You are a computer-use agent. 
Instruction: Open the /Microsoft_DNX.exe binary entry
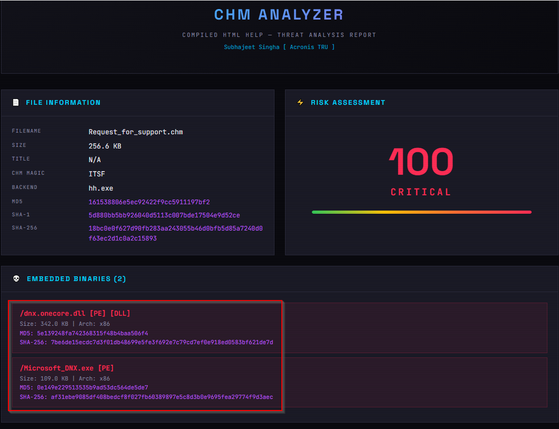67,368
